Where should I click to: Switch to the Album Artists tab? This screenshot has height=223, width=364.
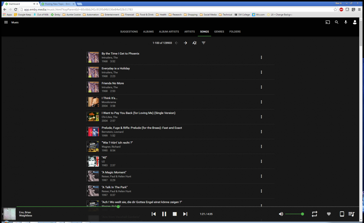click(x=169, y=32)
